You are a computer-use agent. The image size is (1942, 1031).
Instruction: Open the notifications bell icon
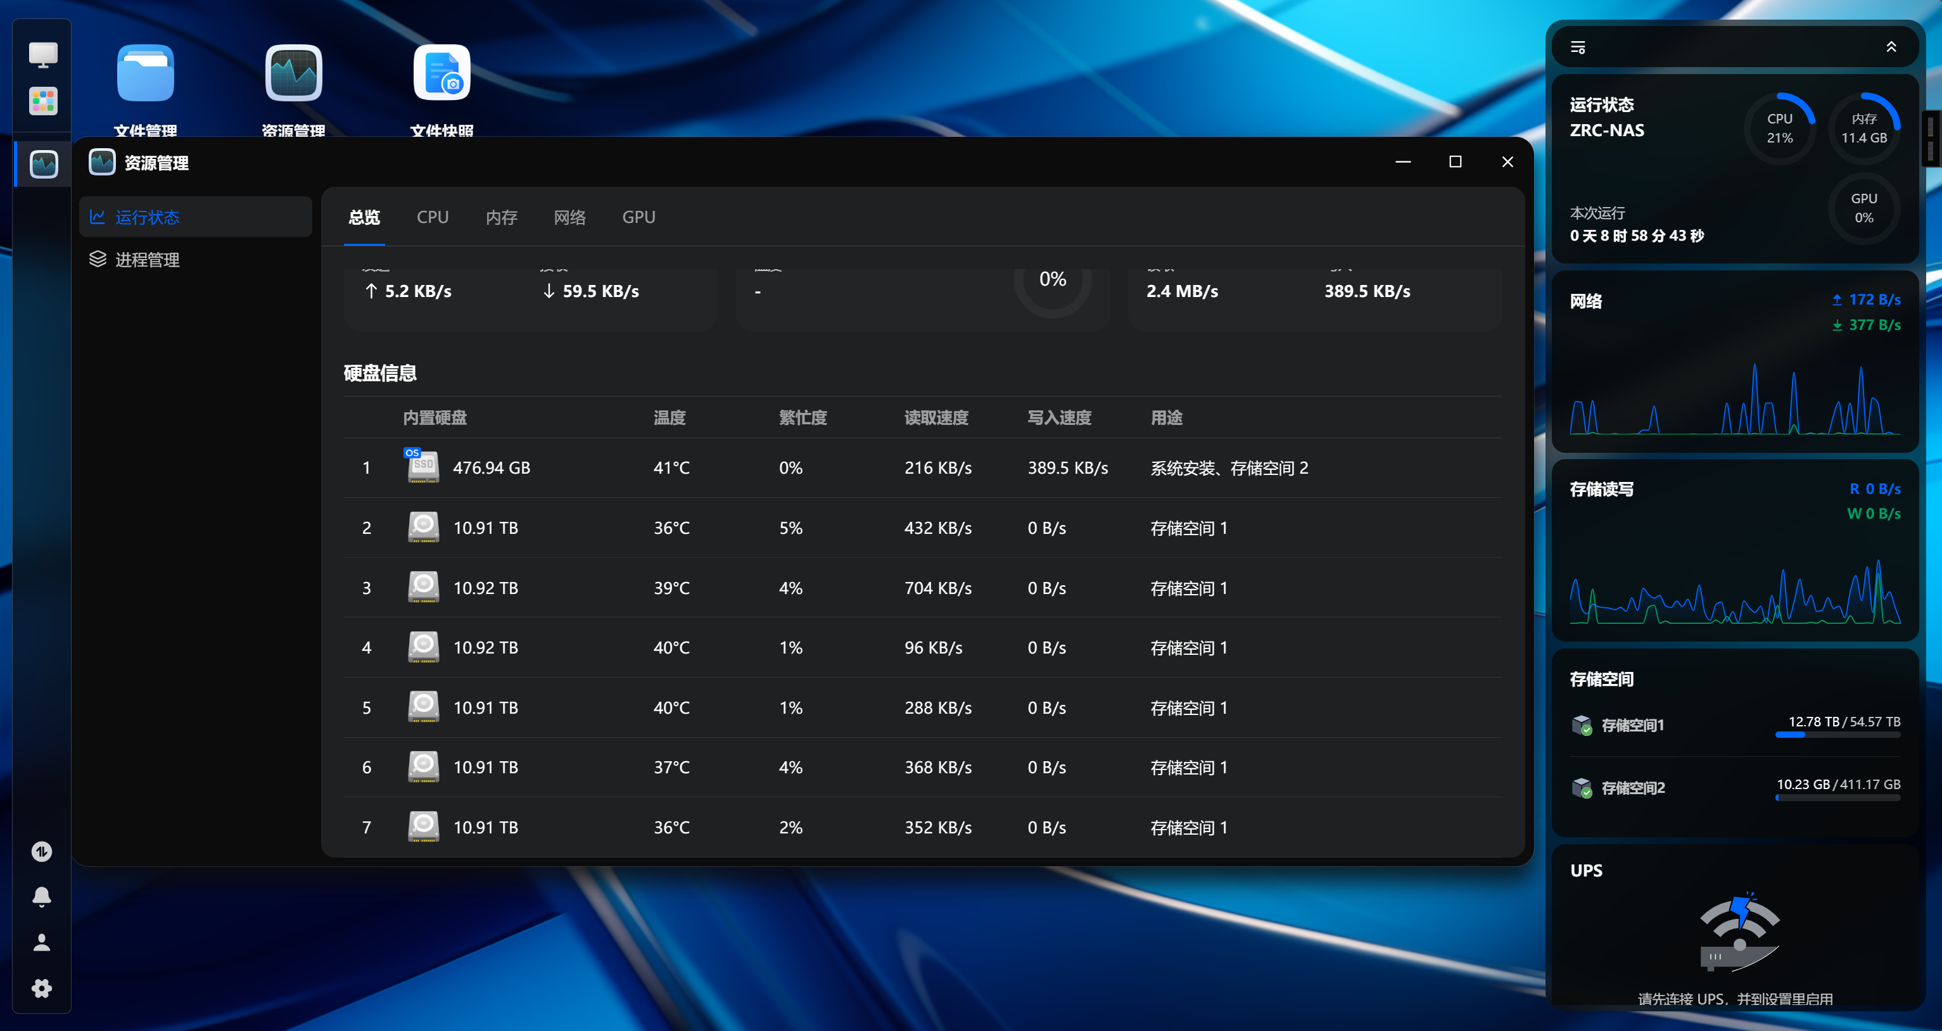click(42, 896)
